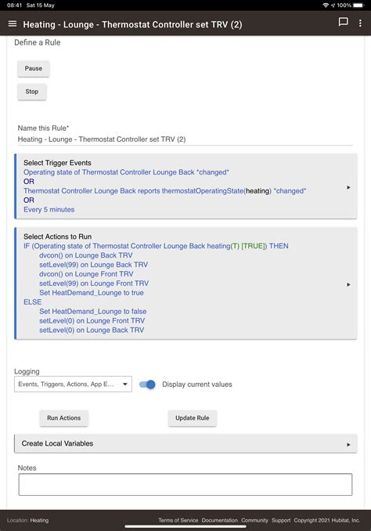Open the chat messages icon in header
Image resolution: width=371 pixels, height=531 pixels.
coord(344,23)
